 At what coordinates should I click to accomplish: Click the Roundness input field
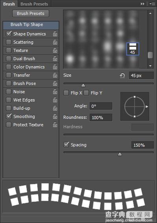pyautogui.click(x=101, y=118)
